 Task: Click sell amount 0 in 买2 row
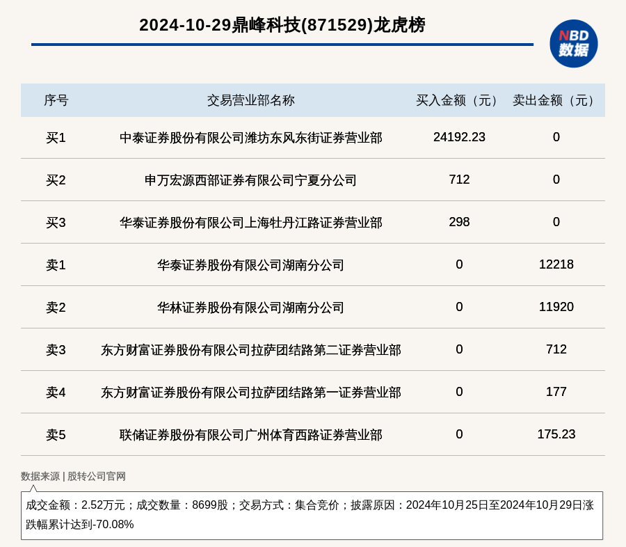[x=556, y=180]
